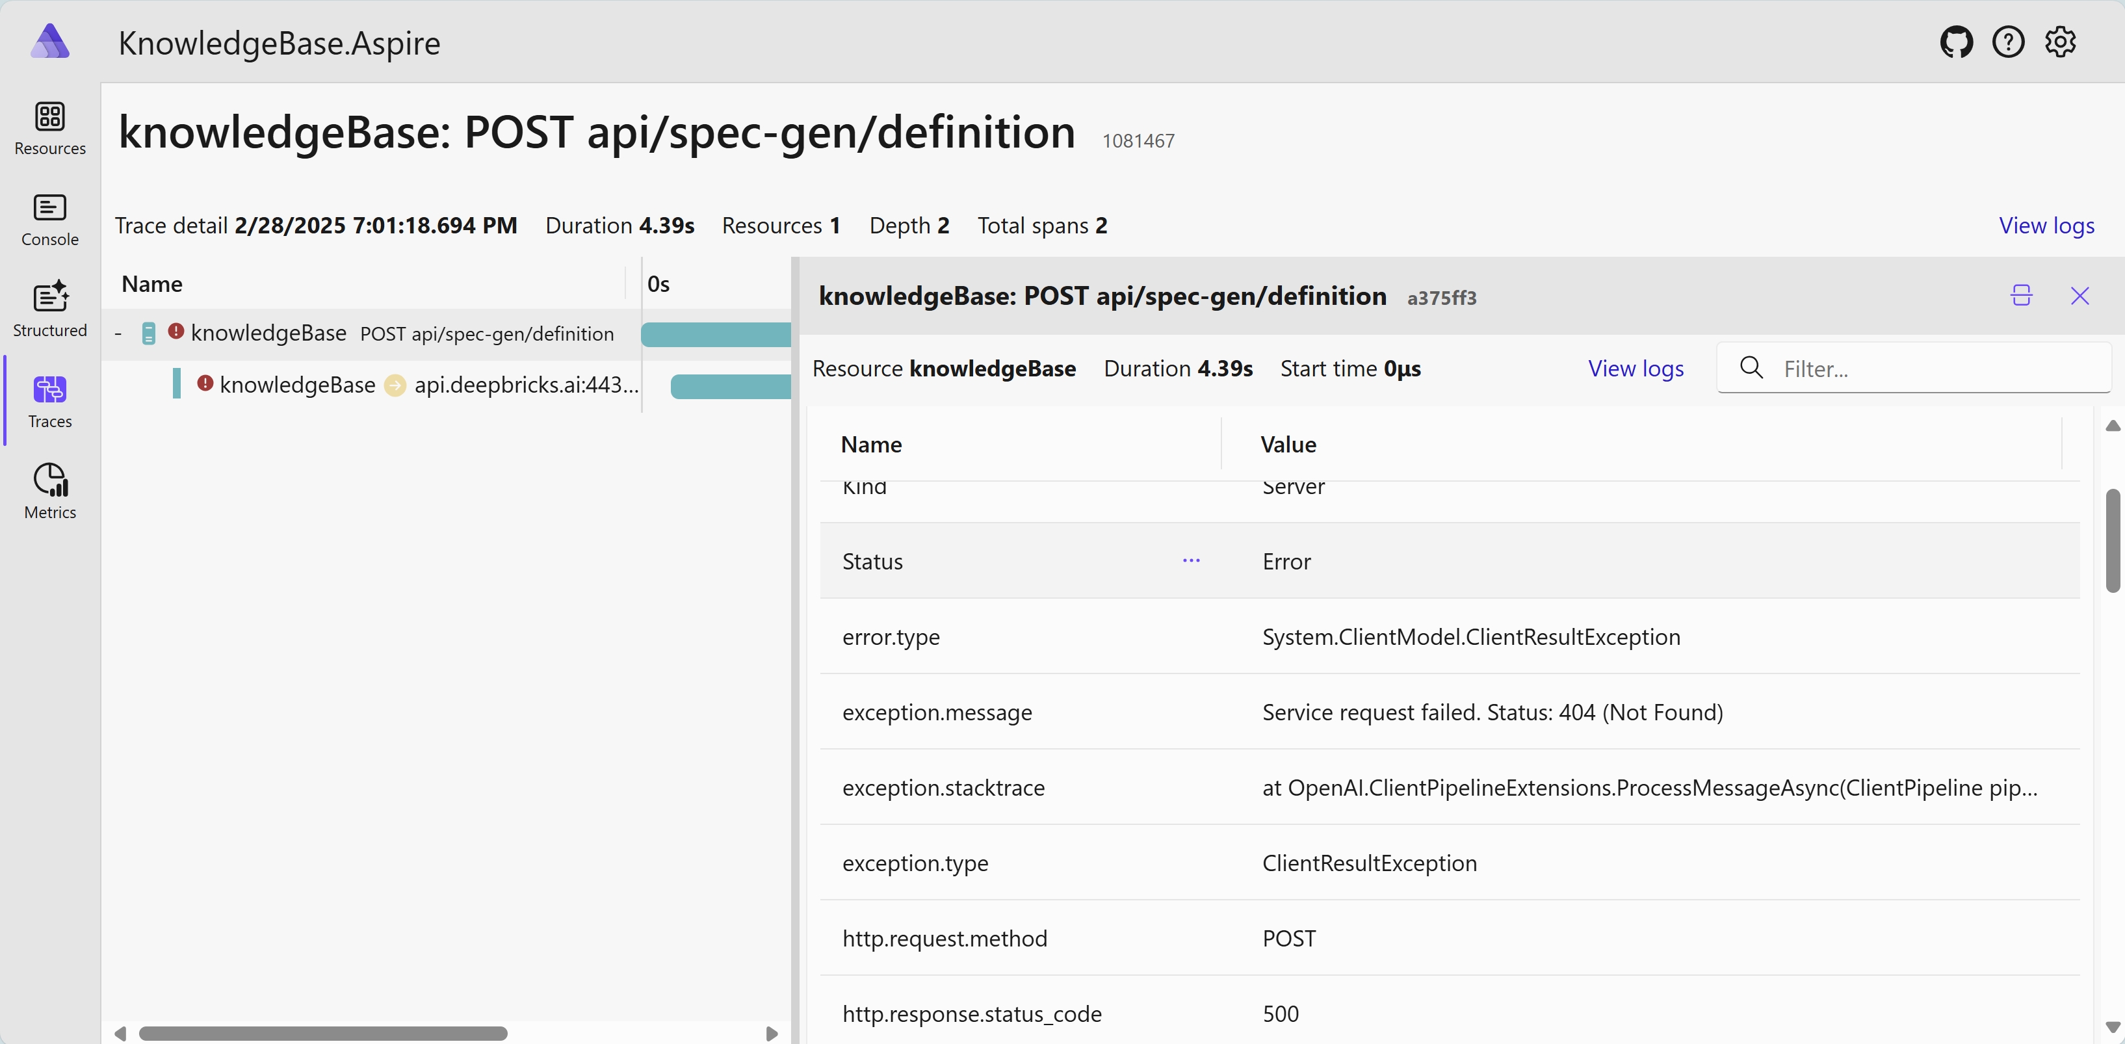Go to Resources page
The image size is (2125, 1044).
point(49,129)
